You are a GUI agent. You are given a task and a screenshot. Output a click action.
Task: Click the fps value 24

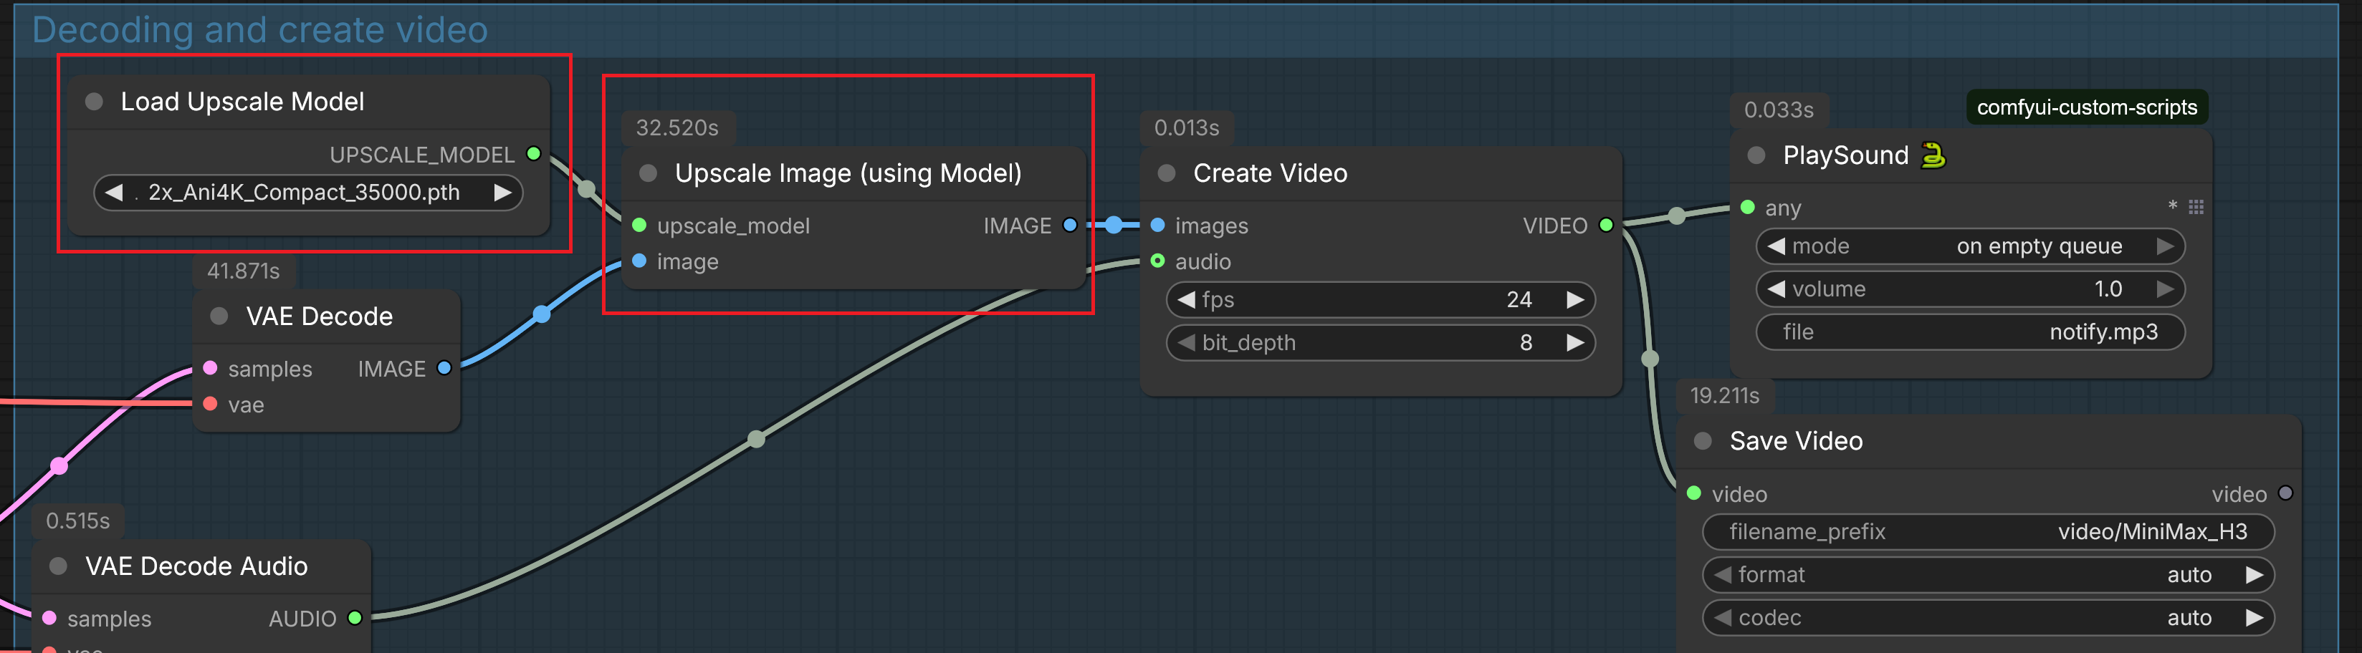[1519, 299]
